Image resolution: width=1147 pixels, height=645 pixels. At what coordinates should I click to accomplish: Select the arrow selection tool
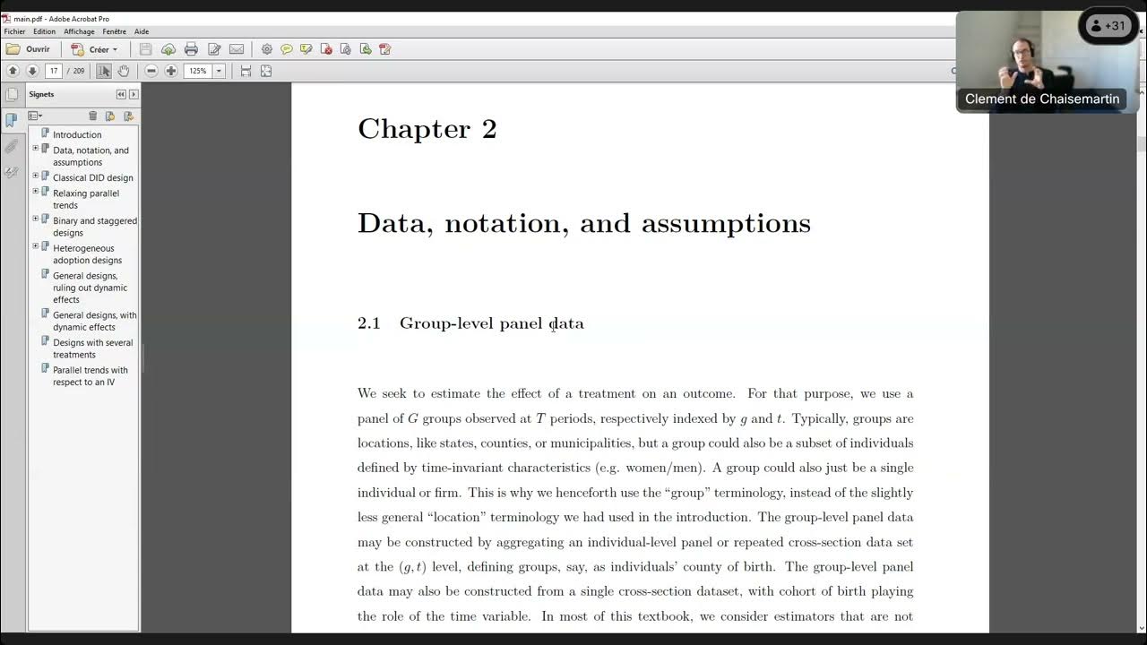click(104, 71)
